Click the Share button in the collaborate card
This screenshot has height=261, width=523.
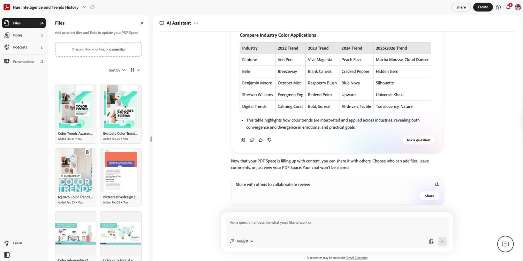click(429, 196)
